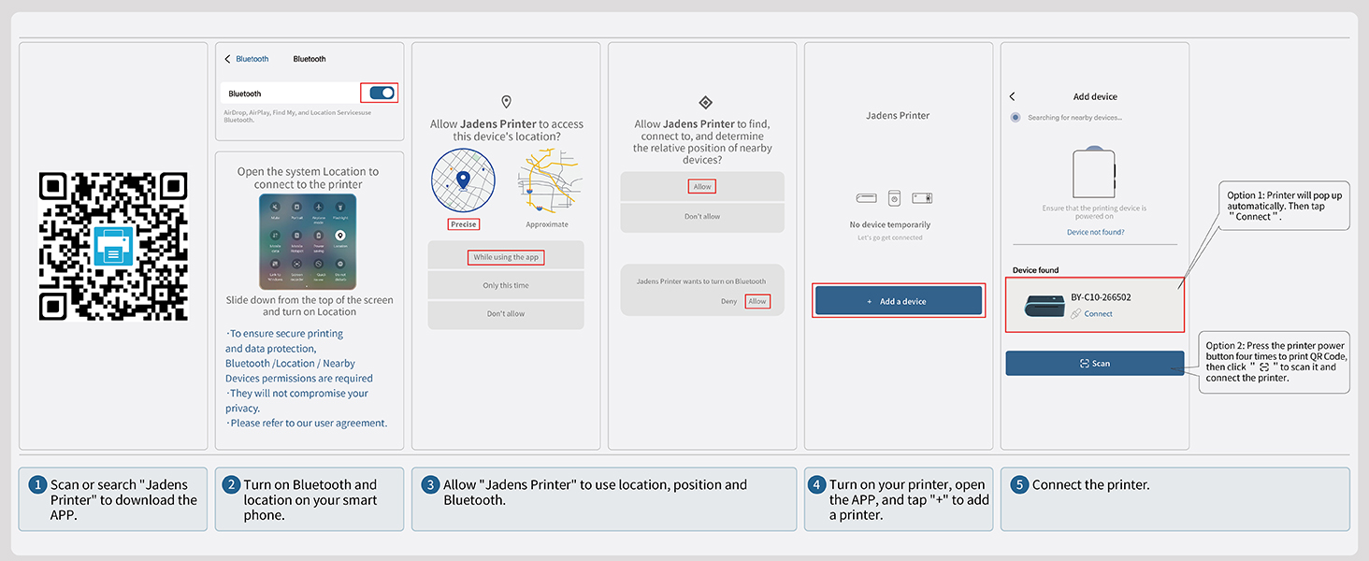
Task: Tap Deny on the Bluetooth turn-on prompt
Action: tap(728, 301)
